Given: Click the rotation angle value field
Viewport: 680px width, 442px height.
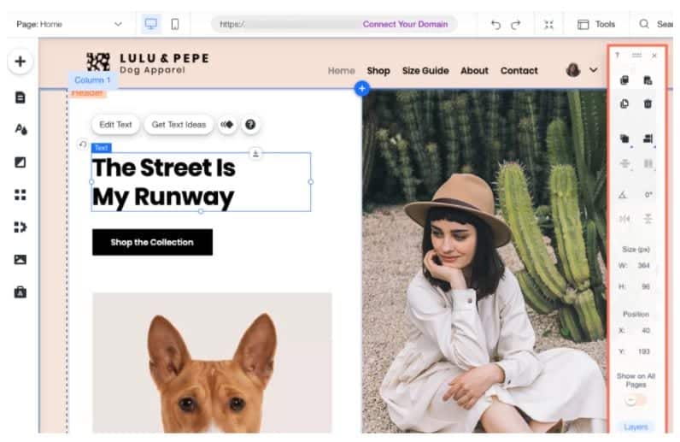Looking at the screenshot, I should click(x=648, y=195).
